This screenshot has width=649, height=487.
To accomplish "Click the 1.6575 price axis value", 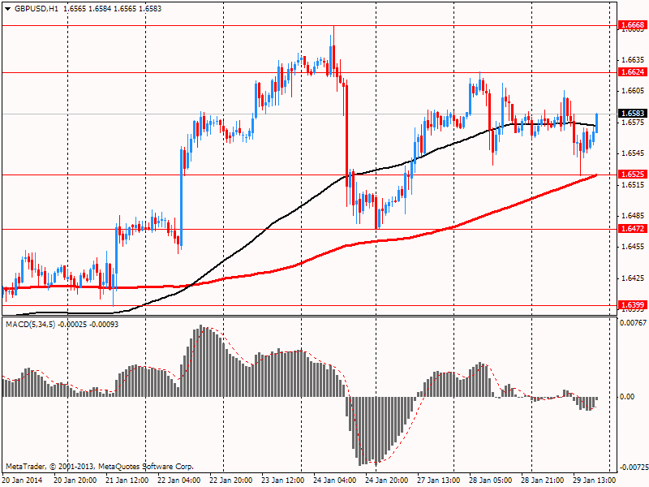I will click(633, 123).
